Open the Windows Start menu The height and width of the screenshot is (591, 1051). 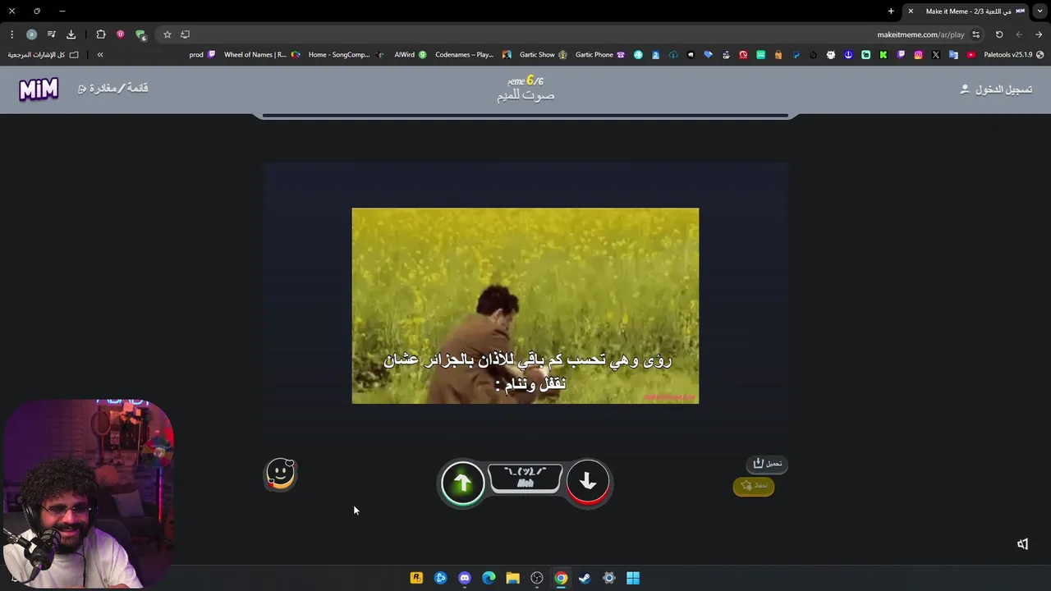click(633, 578)
